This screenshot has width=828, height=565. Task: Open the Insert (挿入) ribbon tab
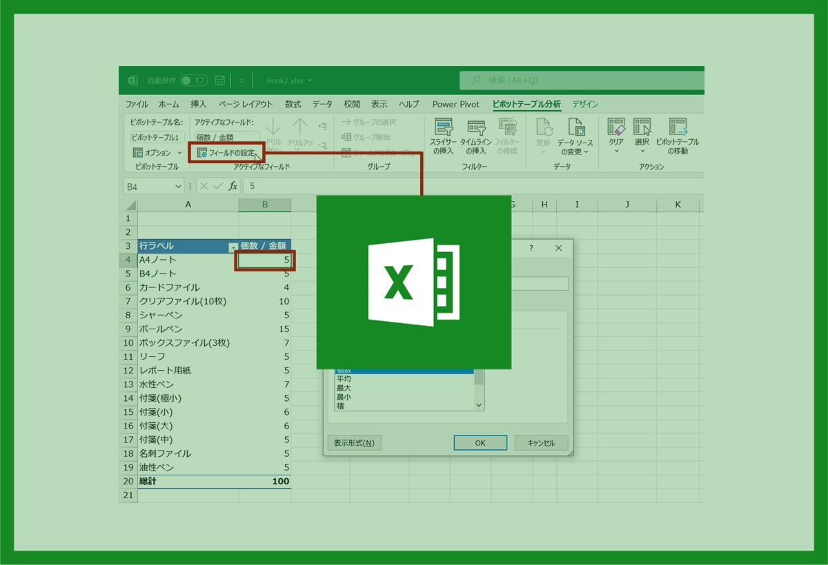(198, 104)
